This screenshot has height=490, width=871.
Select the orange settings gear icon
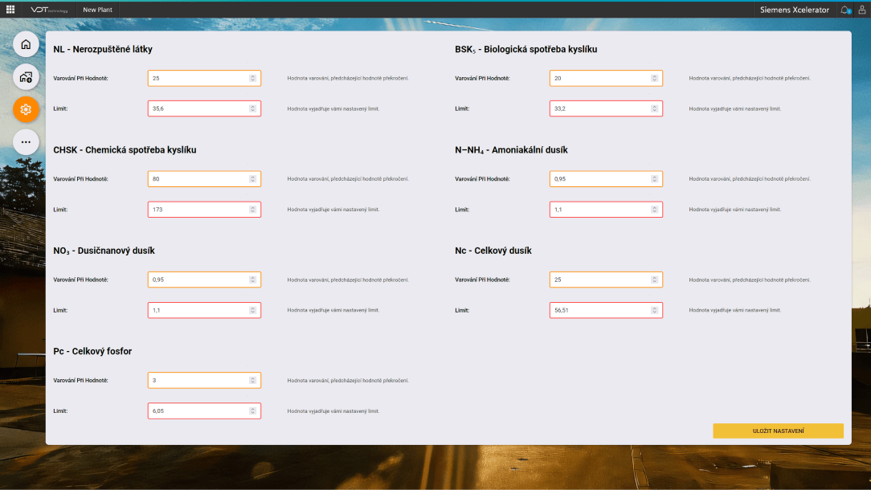(26, 109)
